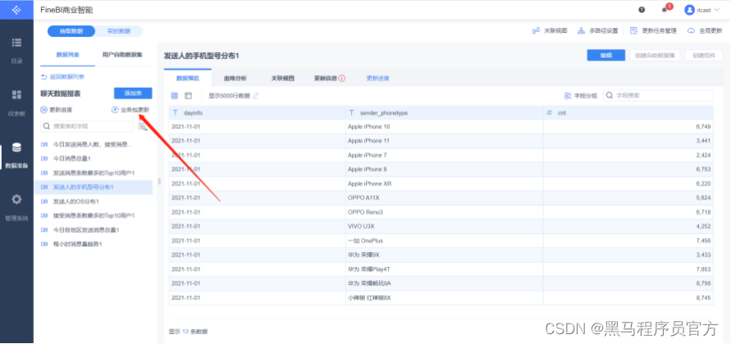This screenshot has height=344, width=731.
Task: Click the 字段搜索 search field
Action: pos(658,96)
